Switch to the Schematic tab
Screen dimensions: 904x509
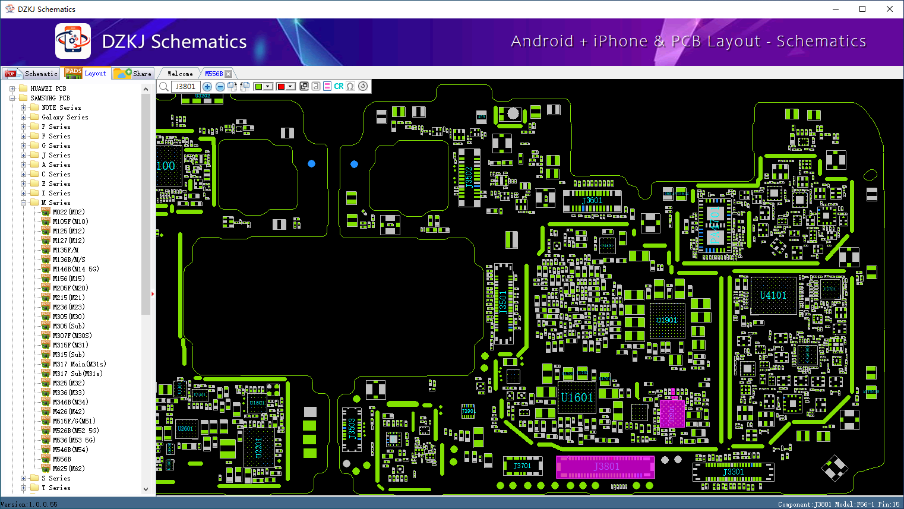[x=31, y=74]
